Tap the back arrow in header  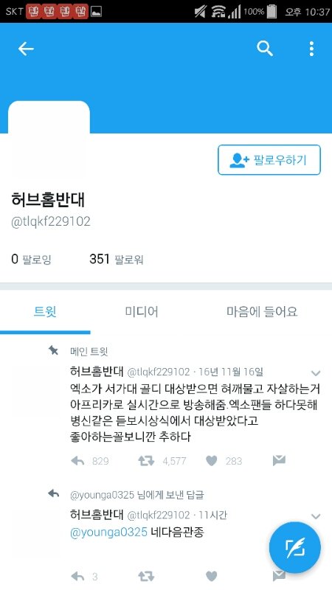pyautogui.click(x=26, y=49)
